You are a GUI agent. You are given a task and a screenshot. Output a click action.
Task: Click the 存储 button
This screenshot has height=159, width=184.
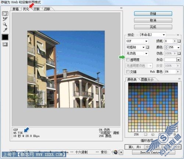tap(153, 14)
